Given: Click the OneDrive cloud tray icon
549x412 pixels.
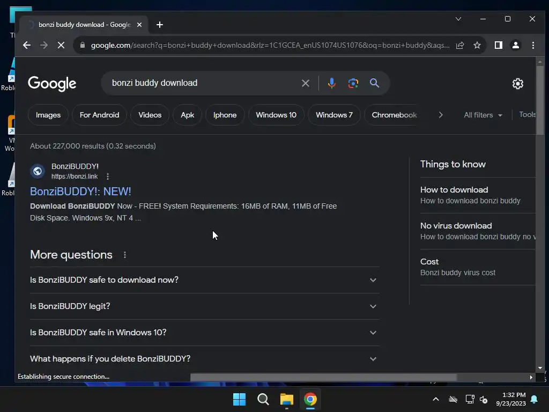Looking at the screenshot, I should click(453, 399).
